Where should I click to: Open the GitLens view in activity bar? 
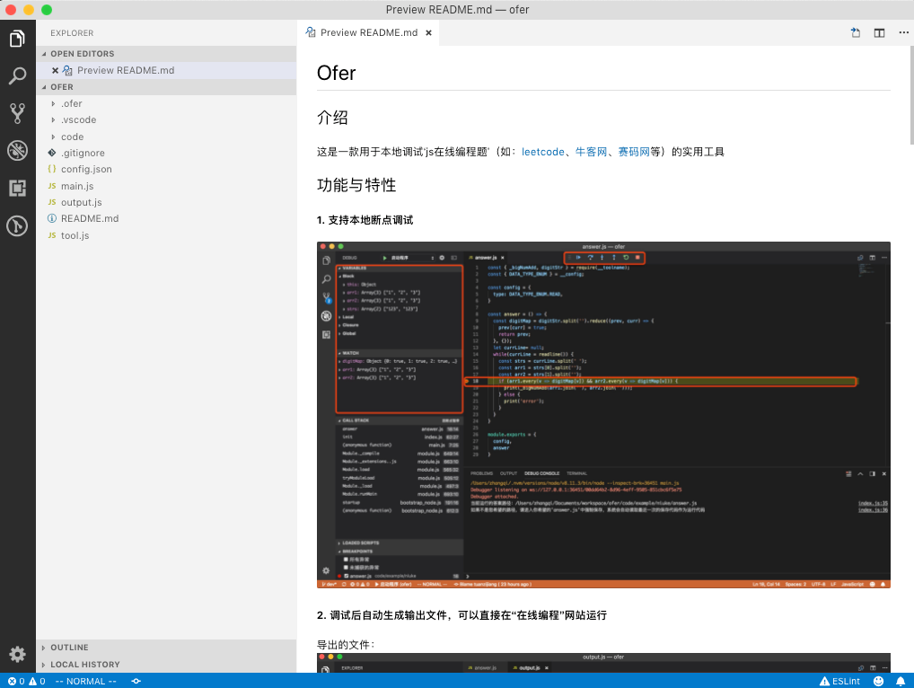pyautogui.click(x=17, y=225)
